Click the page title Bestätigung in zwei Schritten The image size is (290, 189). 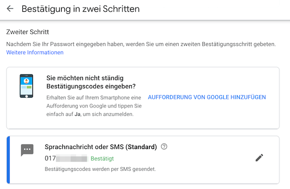80,9
